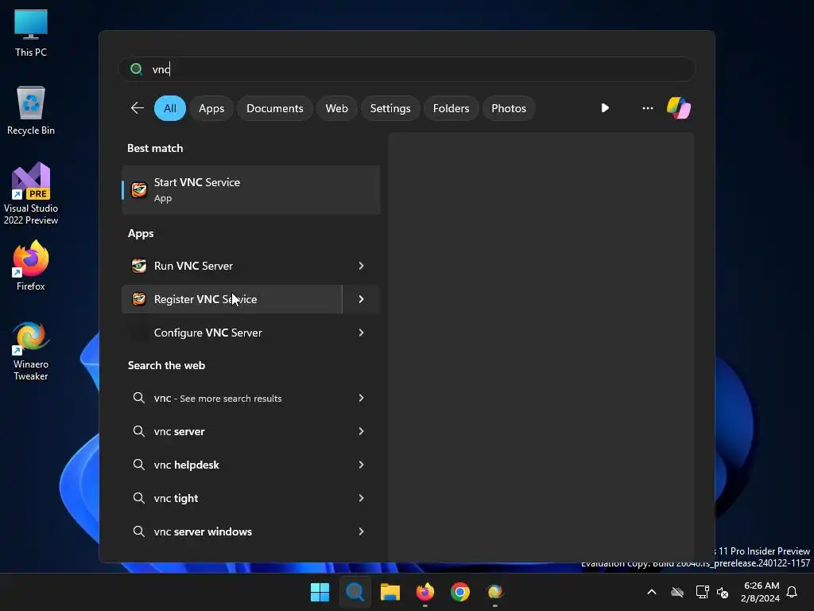Open File Explorer from the taskbar
Screen dimensions: 814x611
(x=390, y=592)
